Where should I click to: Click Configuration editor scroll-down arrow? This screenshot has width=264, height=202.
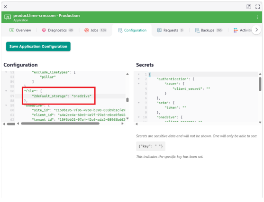point(127,118)
